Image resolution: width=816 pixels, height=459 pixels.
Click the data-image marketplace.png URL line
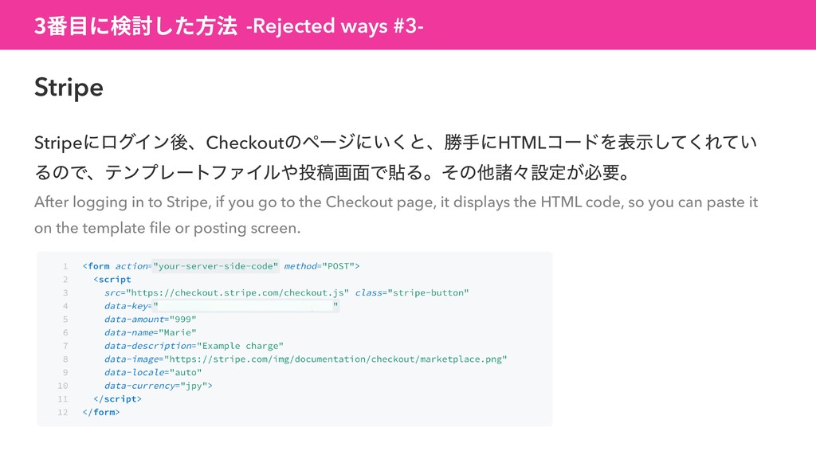click(x=305, y=359)
